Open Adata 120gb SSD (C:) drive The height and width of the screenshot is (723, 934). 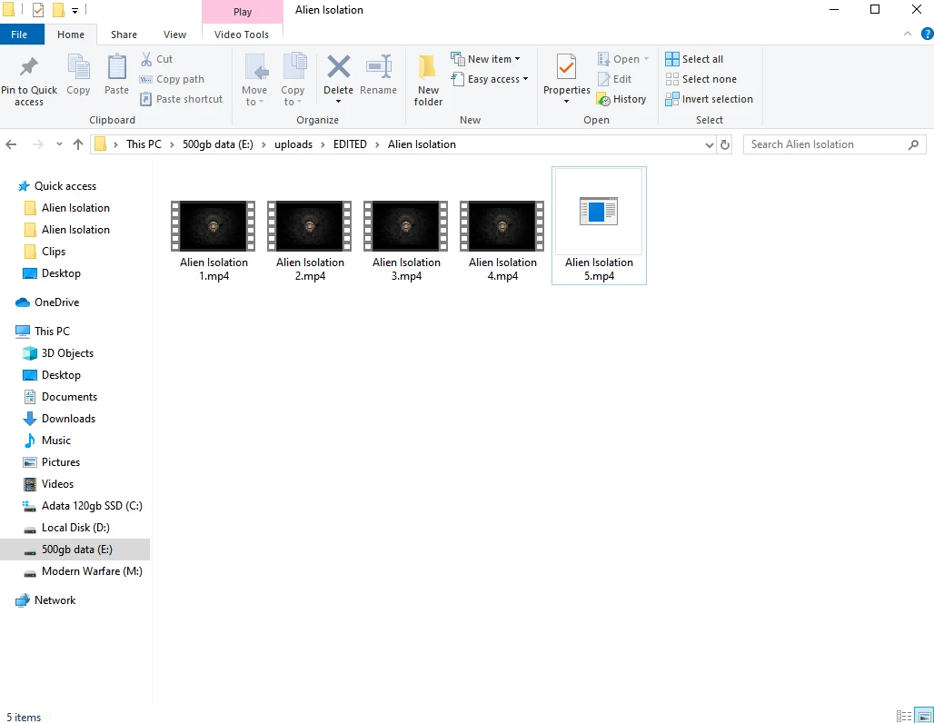pos(83,506)
